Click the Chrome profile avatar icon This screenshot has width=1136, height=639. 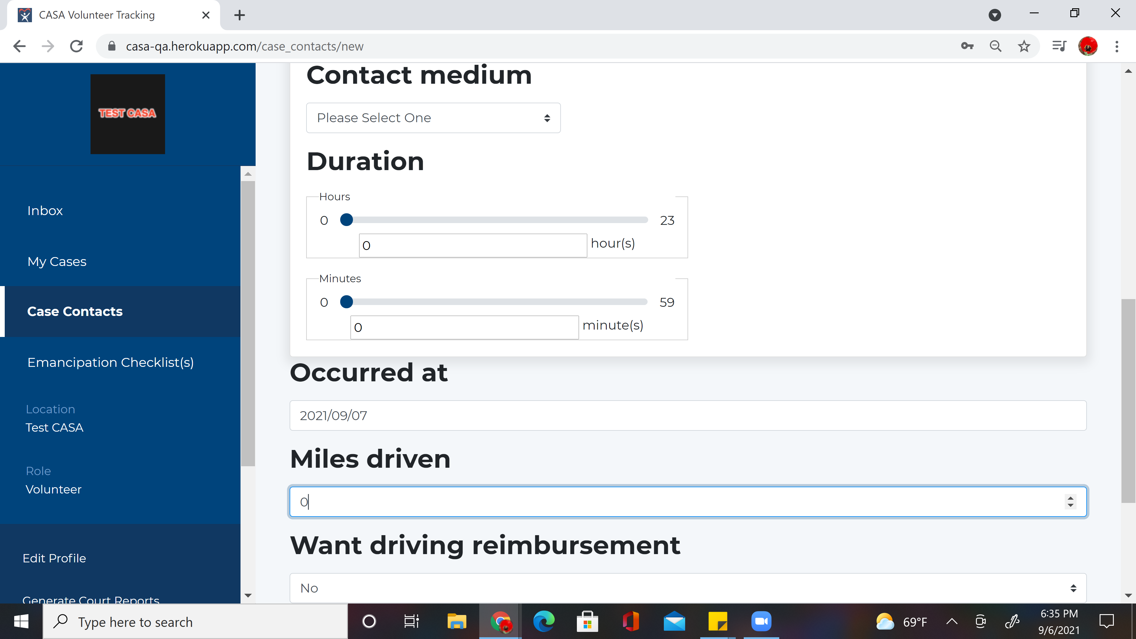[1087, 46]
